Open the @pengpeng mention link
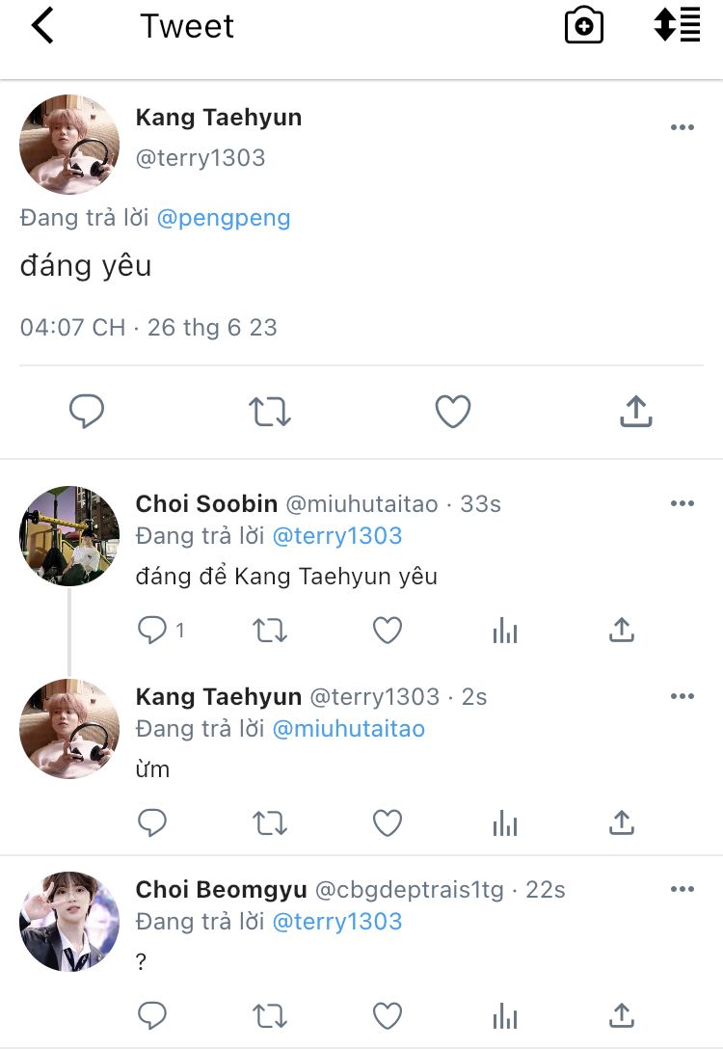Image resolution: width=723 pixels, height=1050 pixels. pyautogui.click(x=223, y=218)
